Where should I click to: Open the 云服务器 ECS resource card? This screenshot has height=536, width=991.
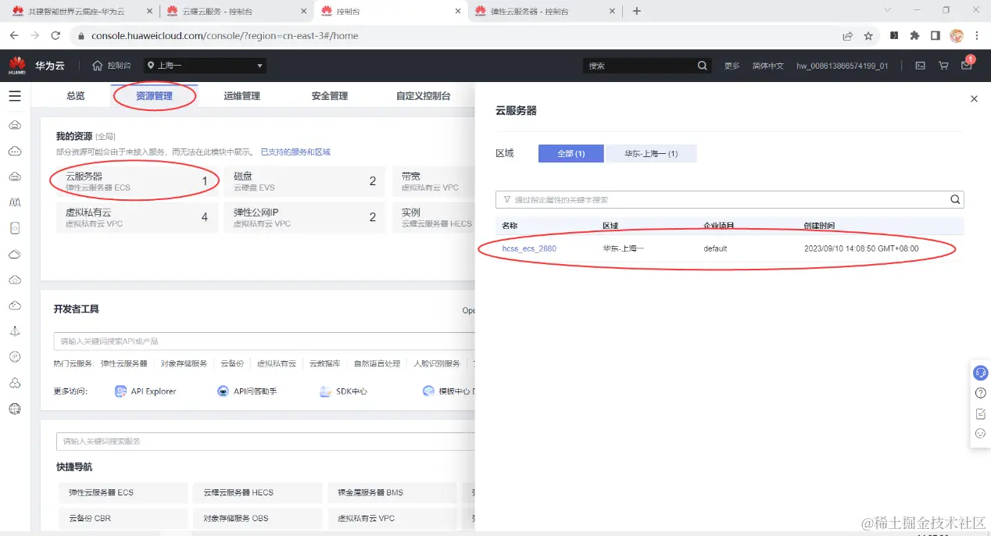click(x=136, y=181)
